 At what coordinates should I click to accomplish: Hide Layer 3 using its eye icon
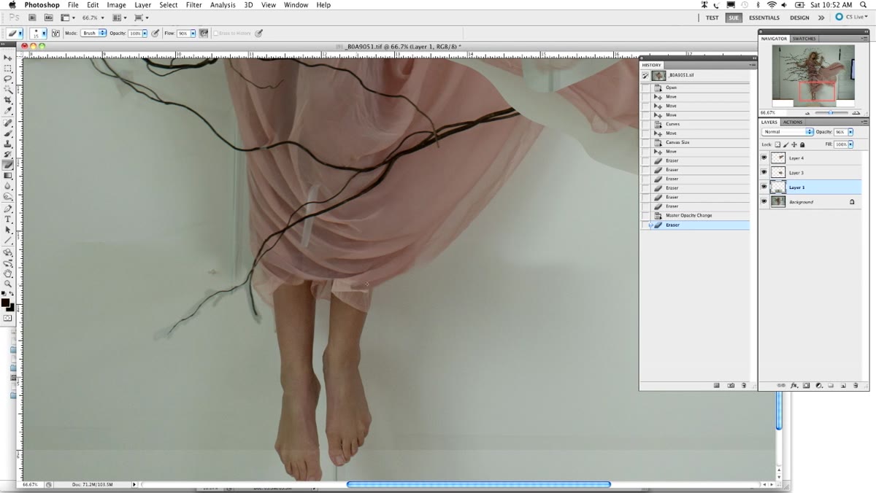[764, 172]
